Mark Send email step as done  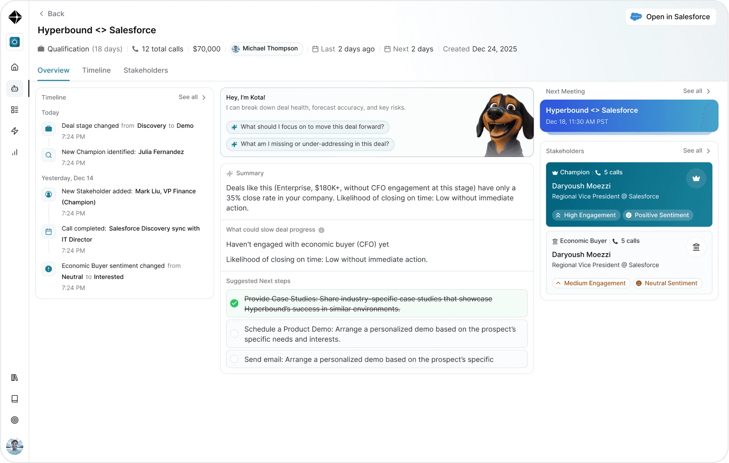234,359
